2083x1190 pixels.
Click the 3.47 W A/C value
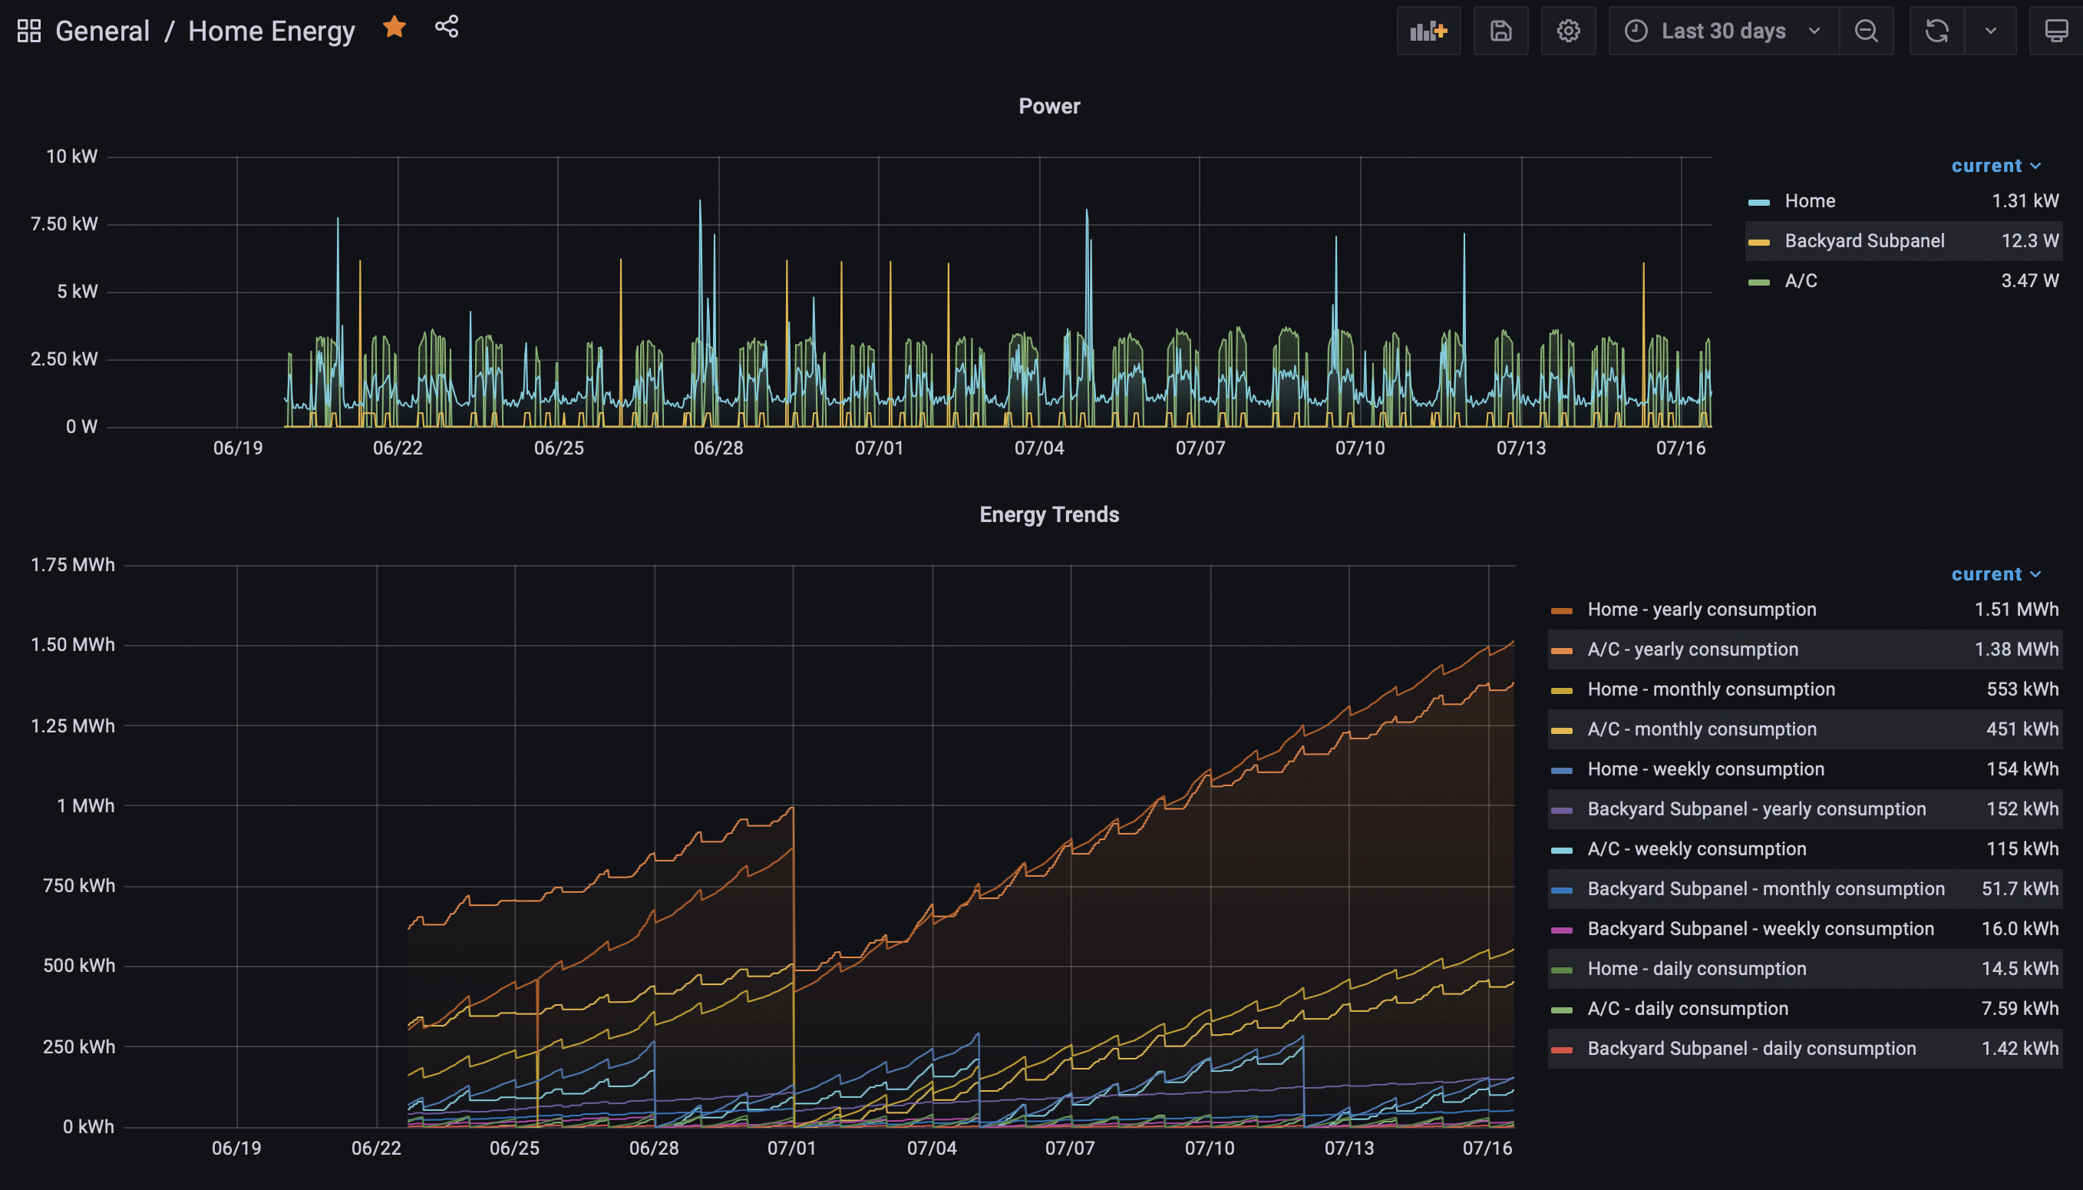tap(2030, 281)
